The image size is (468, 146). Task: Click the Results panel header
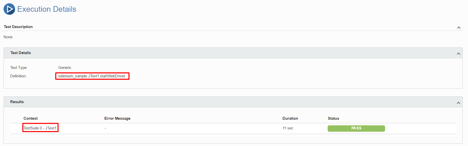click(233, 102)
